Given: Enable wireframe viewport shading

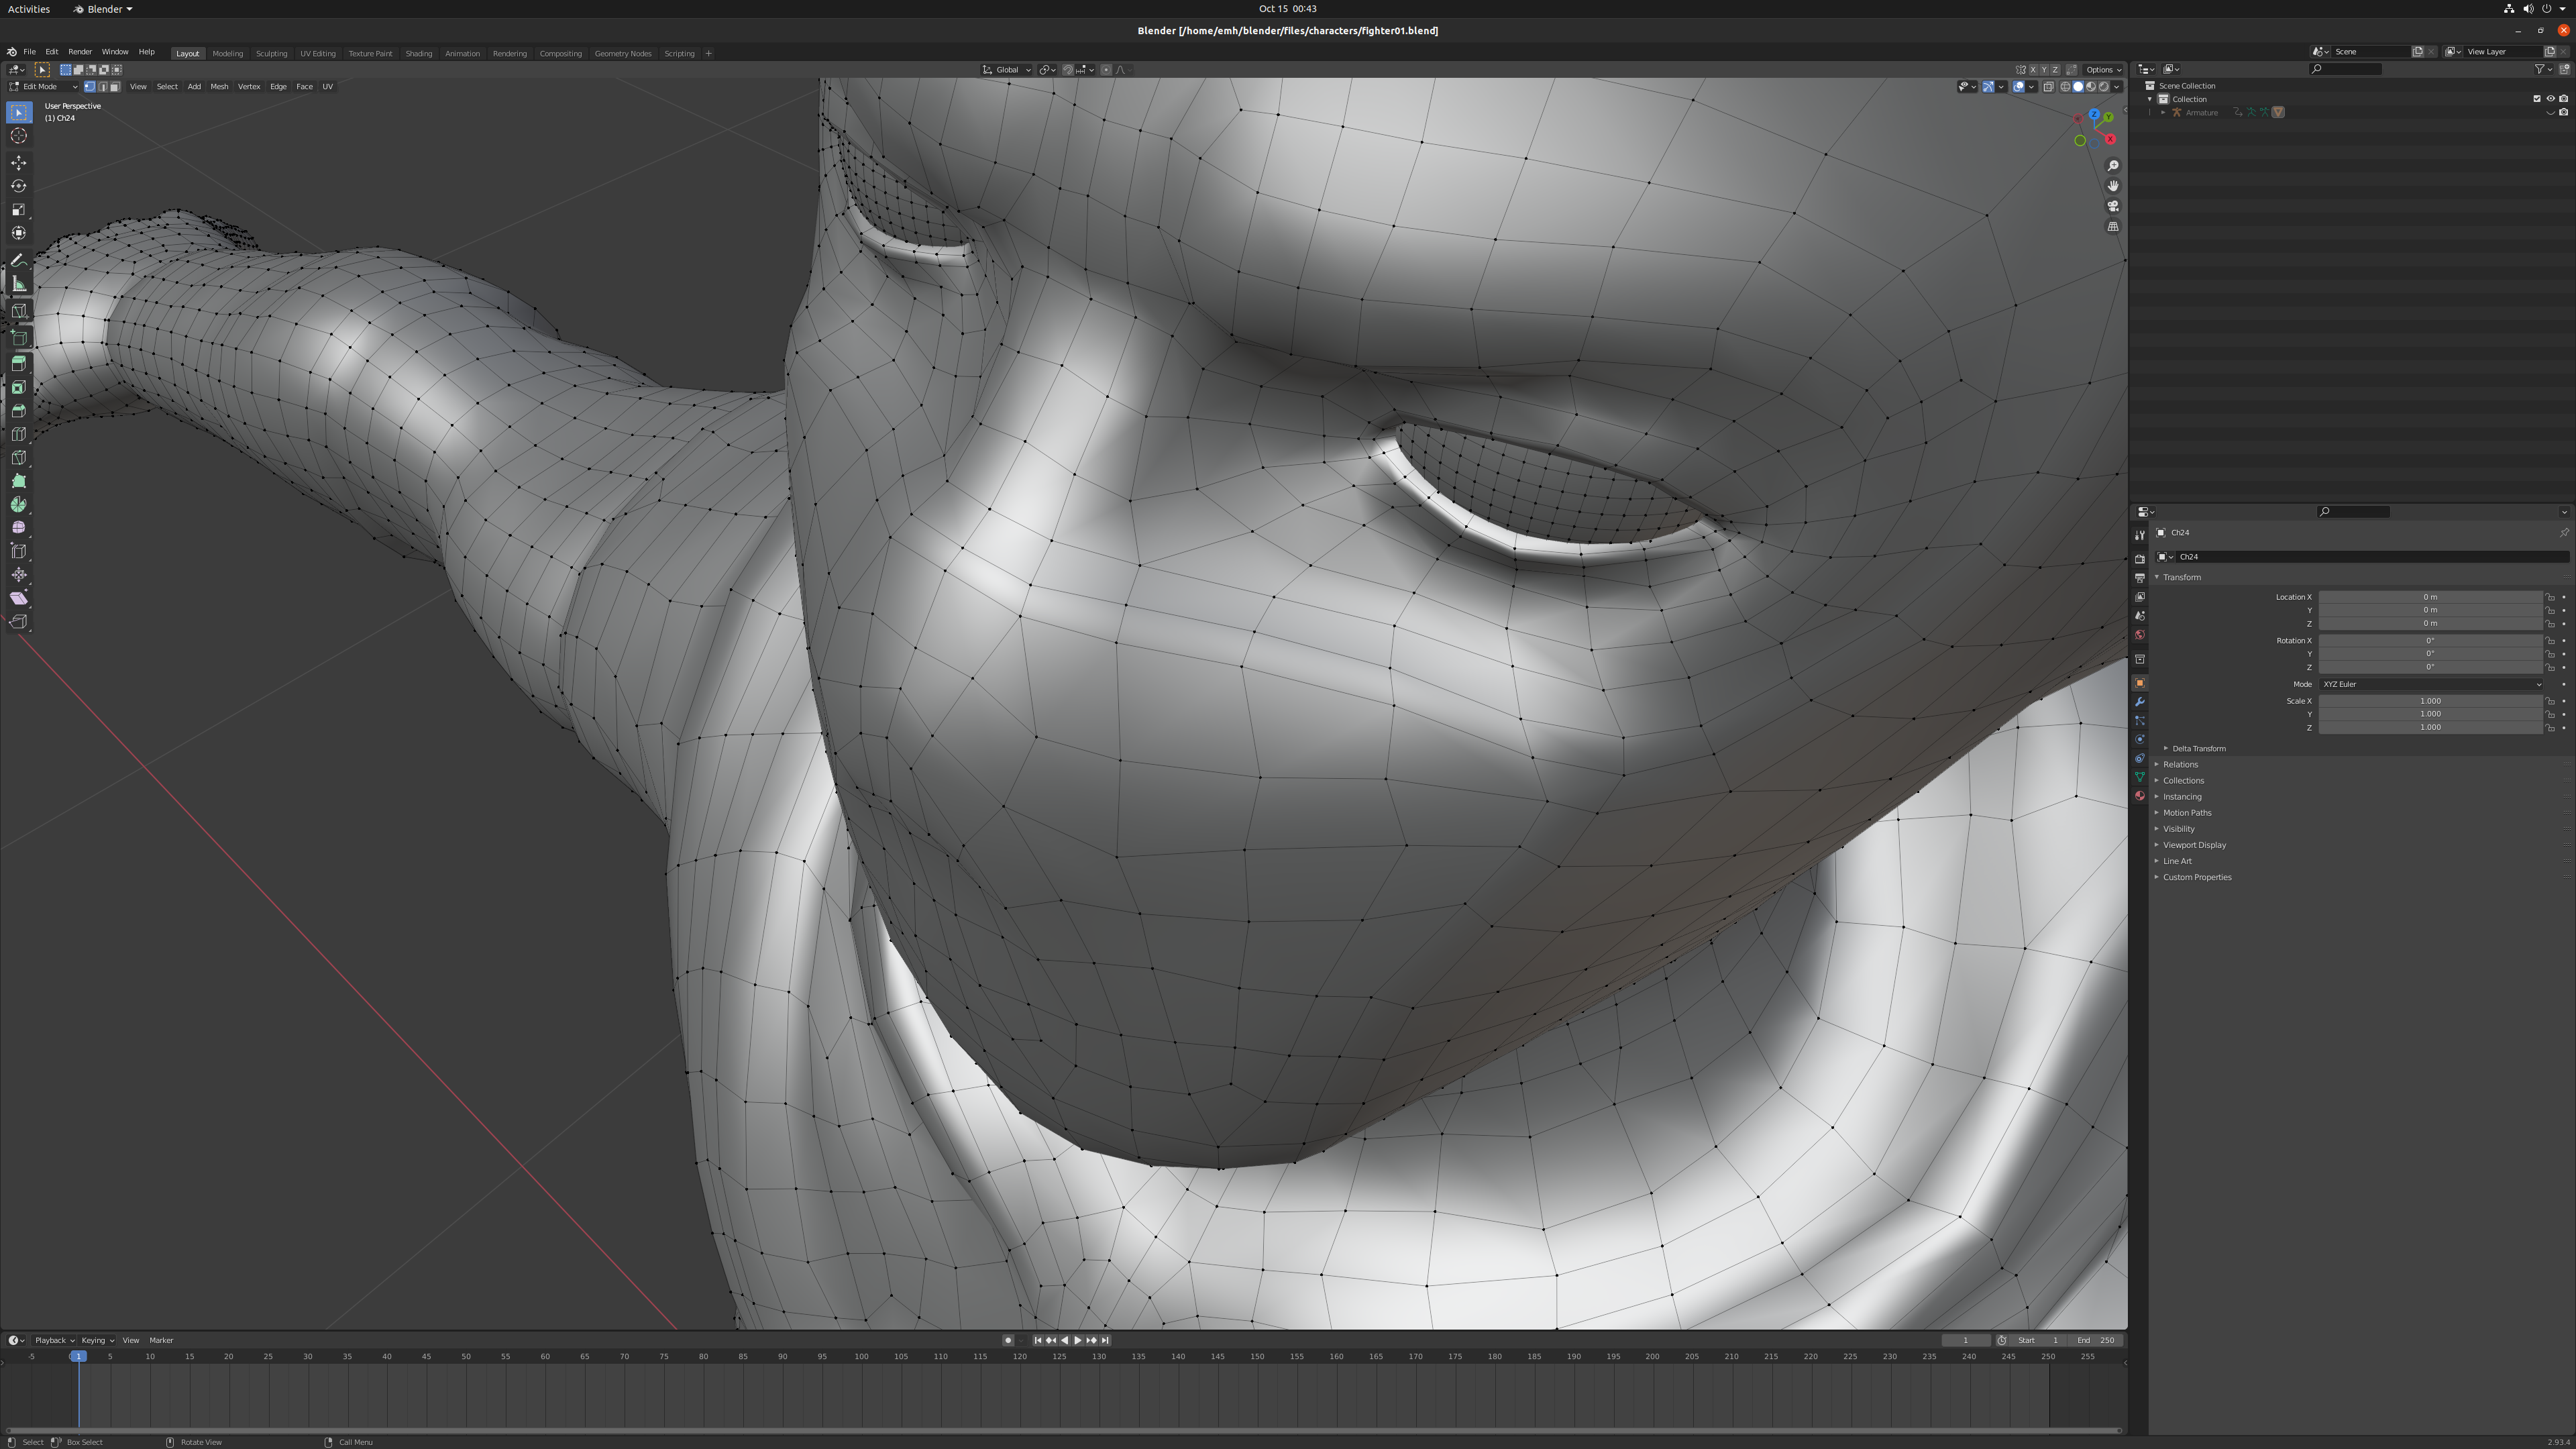Looking at the screenshot, I should pos(2065,87).
